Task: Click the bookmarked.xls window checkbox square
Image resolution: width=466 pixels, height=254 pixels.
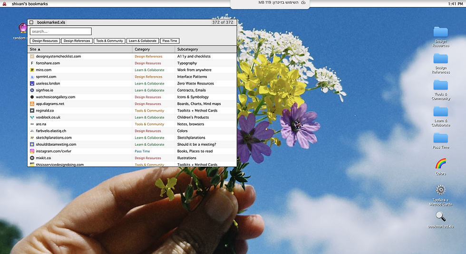Action: (31, 22)
